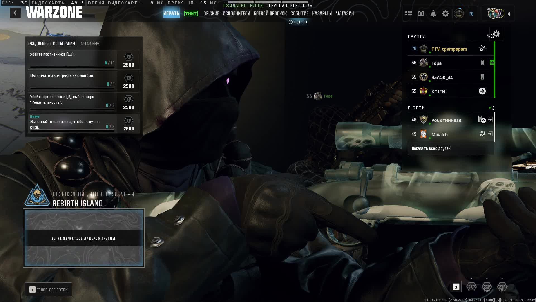Open group settings gear near ГРУППА header
This screenshot has height=302, width=536.
click(x=496, y=34)
